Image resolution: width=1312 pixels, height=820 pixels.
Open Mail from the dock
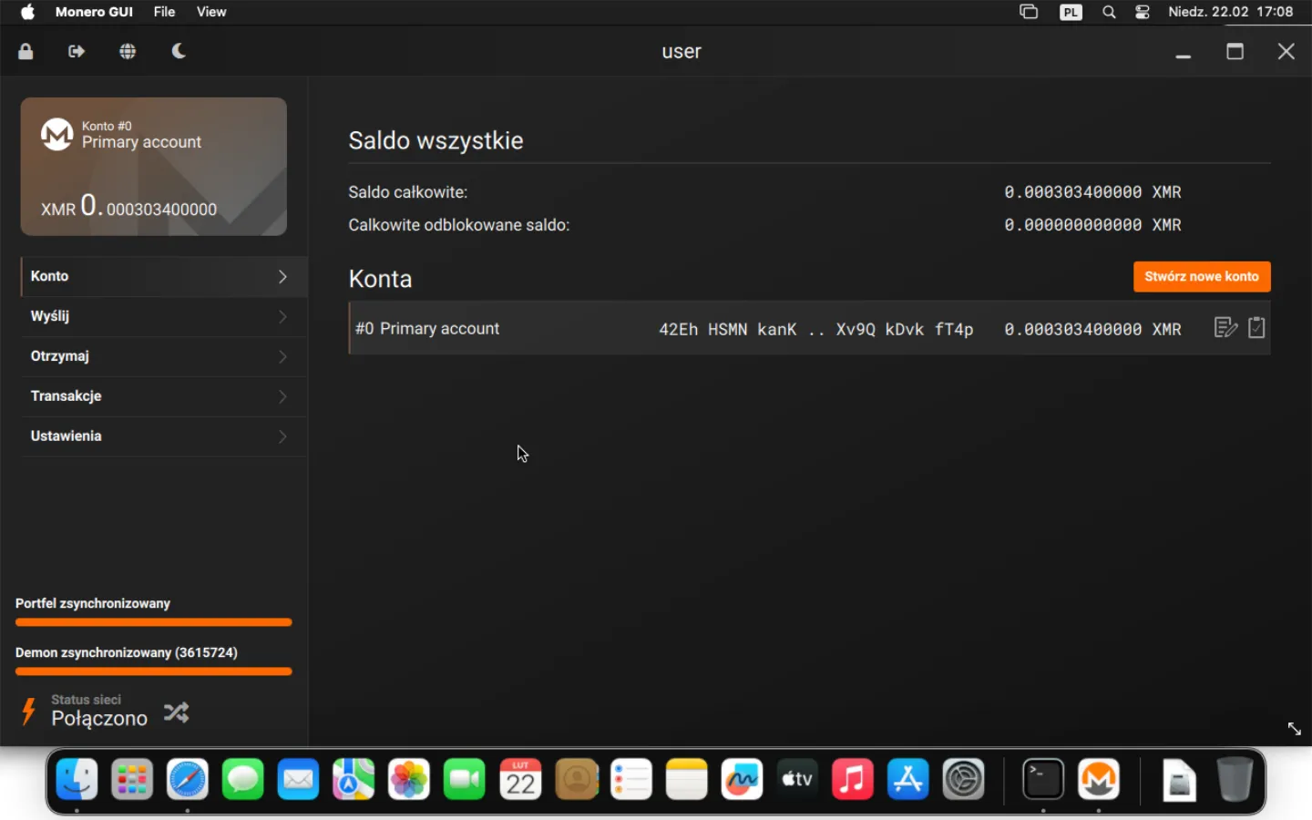click(299, 780)
